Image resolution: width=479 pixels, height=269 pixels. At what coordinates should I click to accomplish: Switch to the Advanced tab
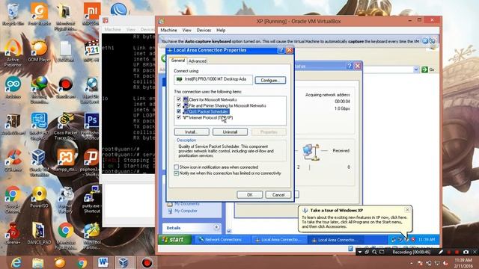click(198, 61)
